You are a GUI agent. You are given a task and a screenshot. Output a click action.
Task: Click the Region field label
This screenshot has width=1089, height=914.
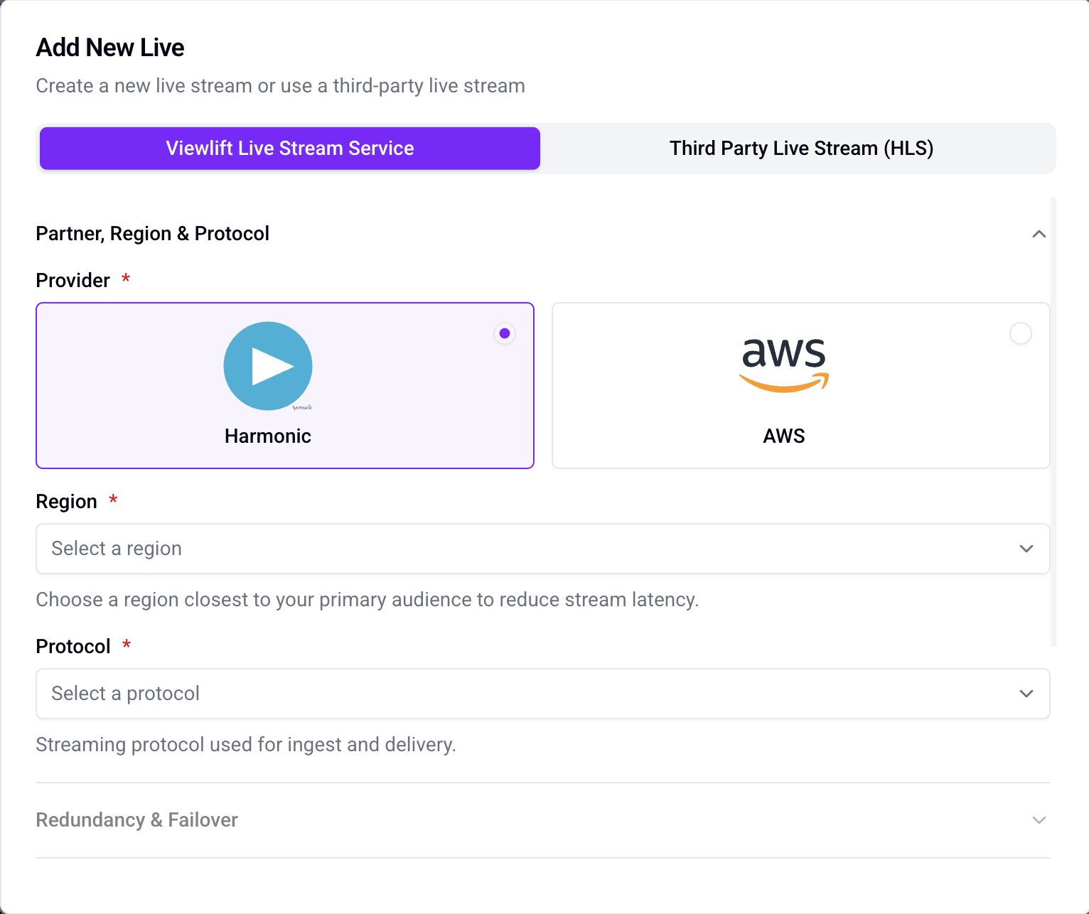point(67,502)
